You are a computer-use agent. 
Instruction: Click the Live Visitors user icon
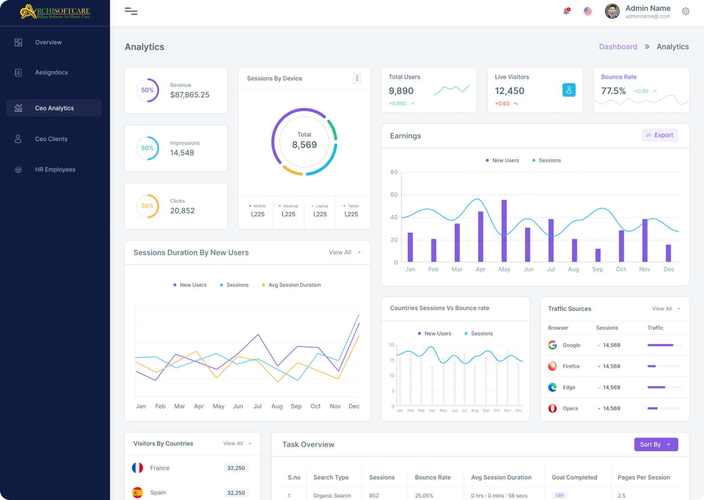[x=569, y=90]
